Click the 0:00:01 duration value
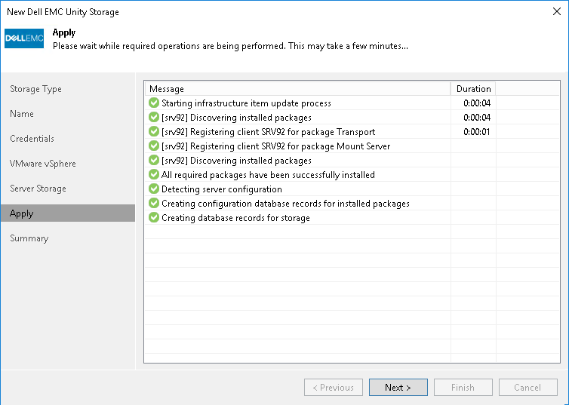The height and width of the screenshot is (405, 569). click(x=477, y=132)
